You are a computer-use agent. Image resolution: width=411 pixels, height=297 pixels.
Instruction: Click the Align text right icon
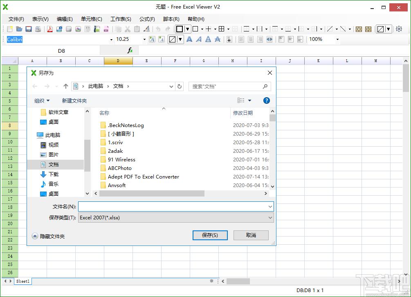(x=260, y=39)
